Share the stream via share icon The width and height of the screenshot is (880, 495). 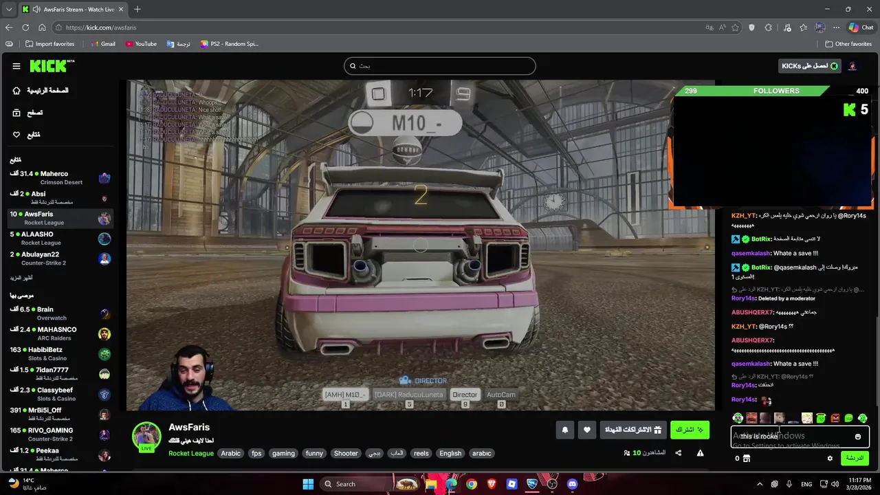point(679,454)
